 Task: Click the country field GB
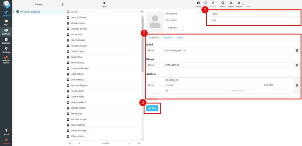click(x=196, y=91)
